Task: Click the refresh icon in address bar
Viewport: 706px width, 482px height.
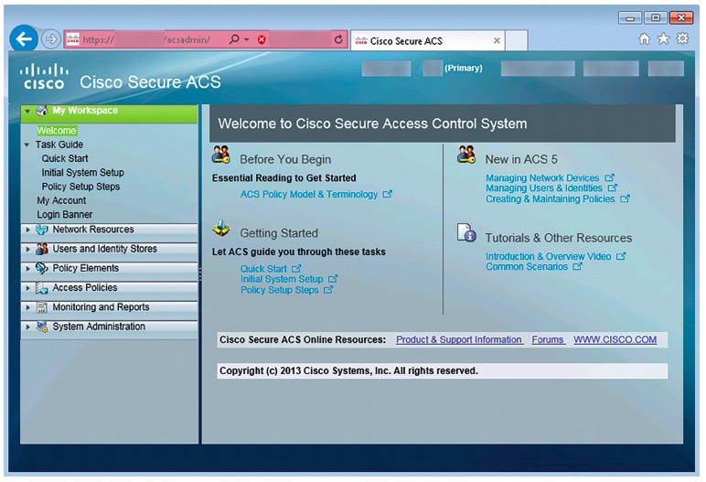Action: coord(338,40)
